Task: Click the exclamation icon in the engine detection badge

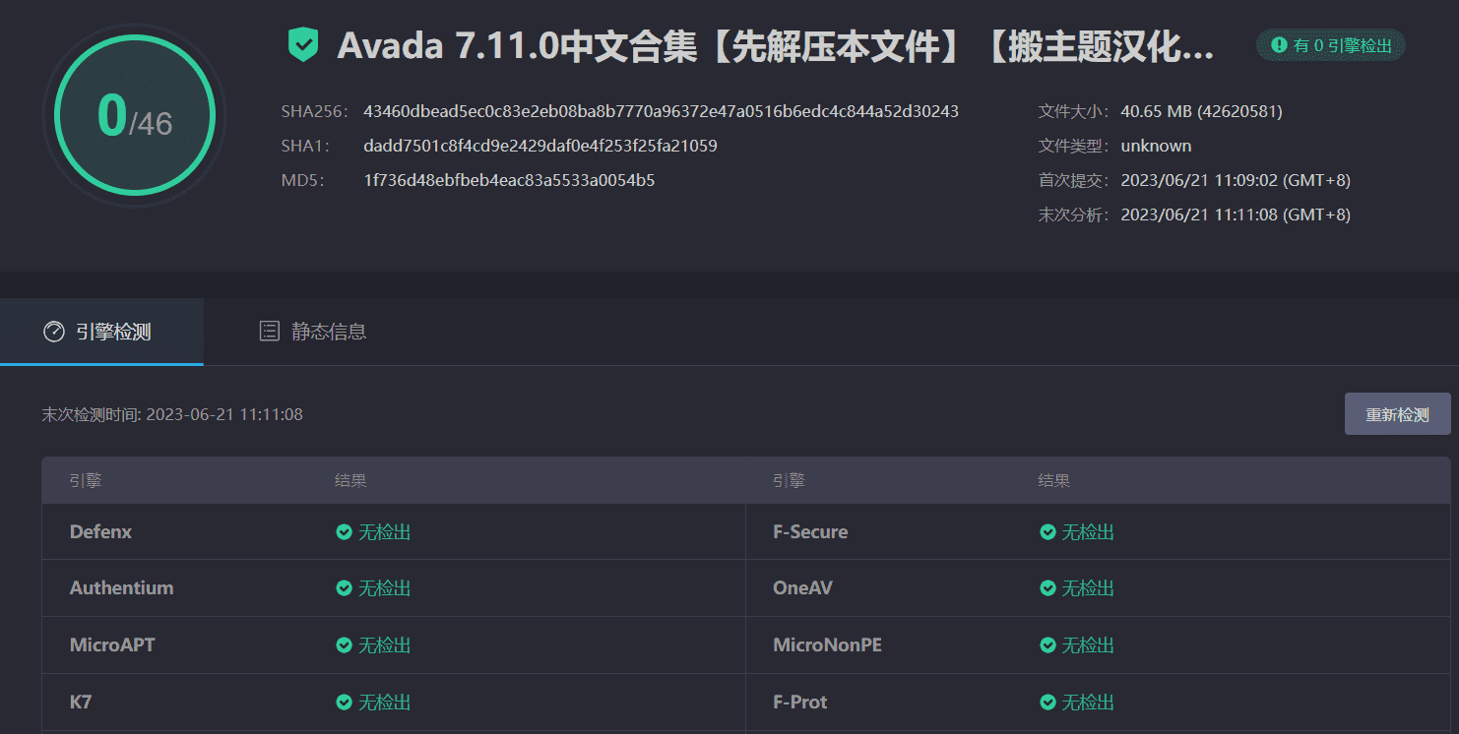Action: click(x=1279, y=45)
